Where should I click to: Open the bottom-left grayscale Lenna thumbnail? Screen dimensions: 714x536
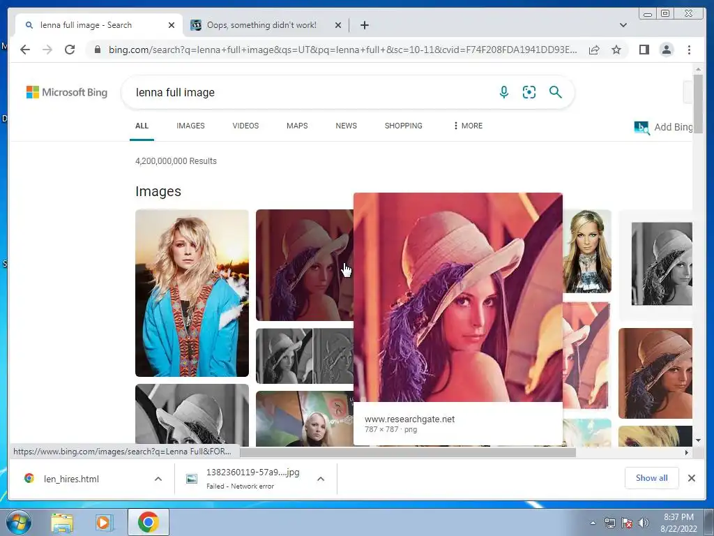pos(192,415)
